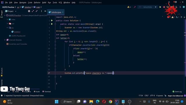Image resolution: width=186 pixels, height=105 pixels.
Task: Open the Refactor menu
Action: point(37,3)
